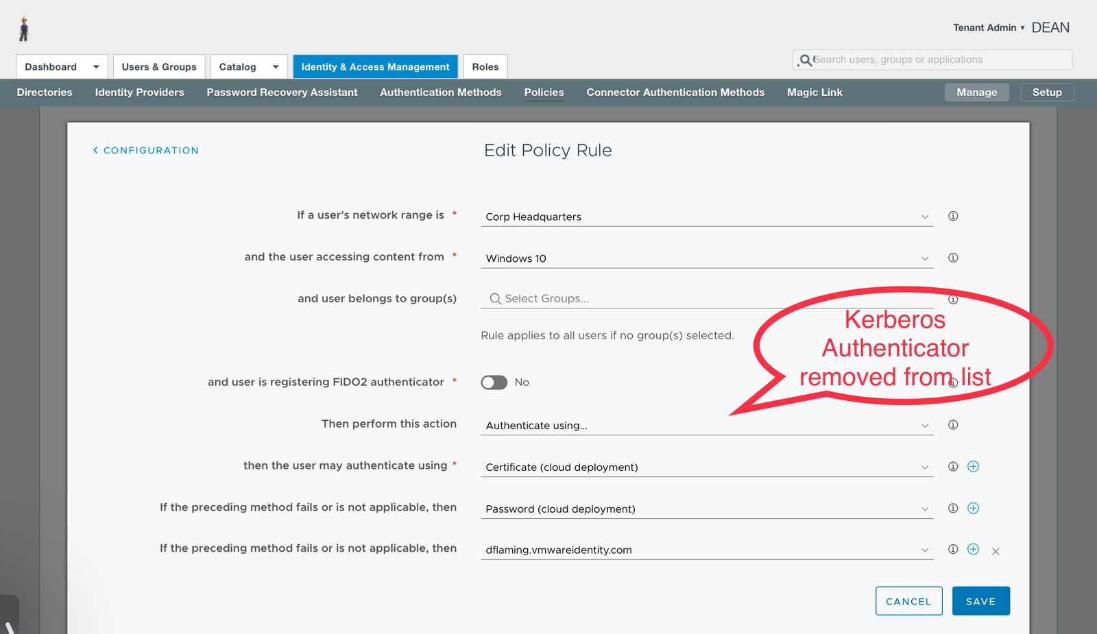Click the search magnifier icon in header
1097x634 pixels.
point(806,60)
